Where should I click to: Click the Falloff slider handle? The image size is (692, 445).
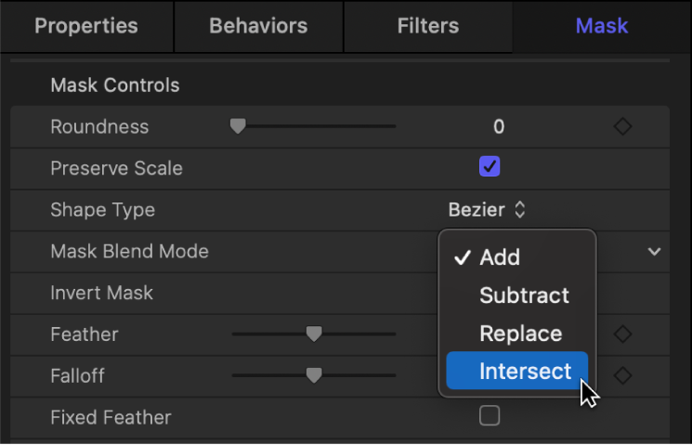(x=314, y=375)
